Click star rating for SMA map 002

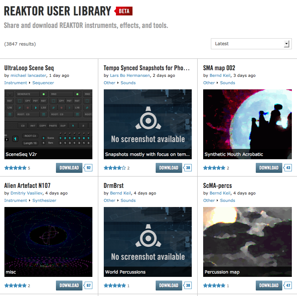coord(214,168)
